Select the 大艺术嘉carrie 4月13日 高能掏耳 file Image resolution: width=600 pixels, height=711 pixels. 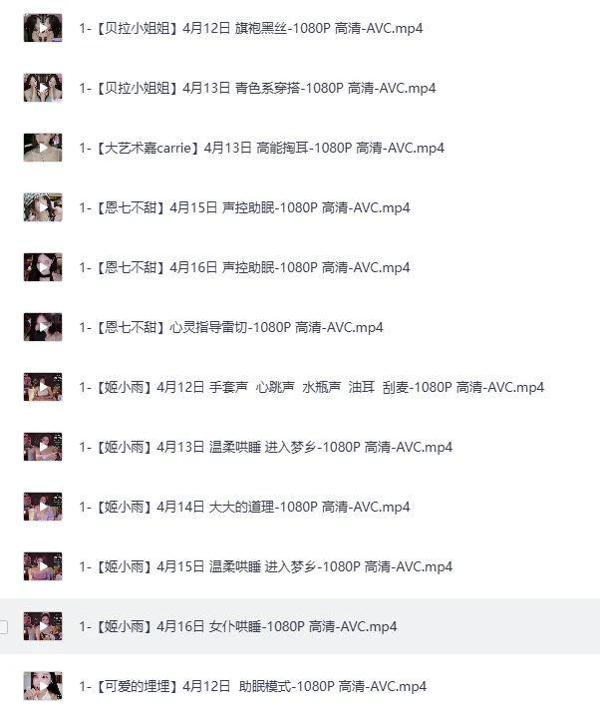pyautogui.click(x=261, y=148)
